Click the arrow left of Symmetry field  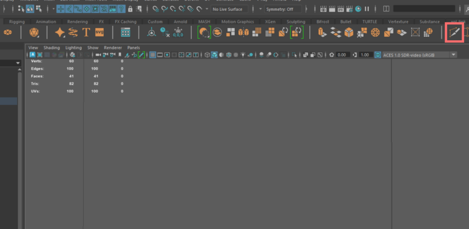click(x=260, y=9)
